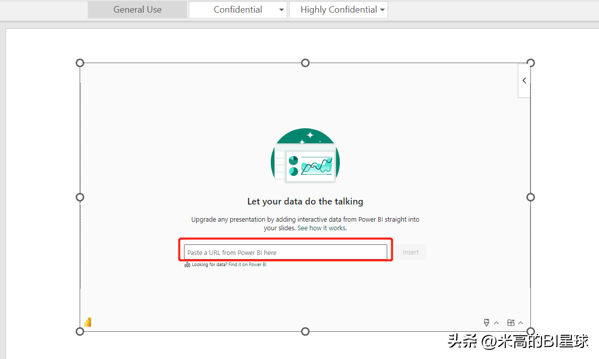The image size is (599, 359).
Task: Click the small chart icon beside 'Looking for data?'
Action: pos(187,265)
